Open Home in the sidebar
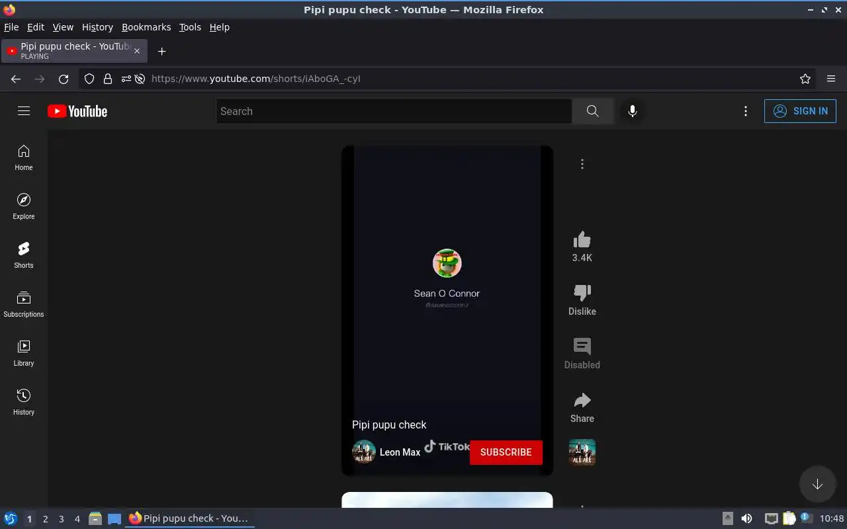The width and height of the screenshot is (847, 529). (24, 158)
